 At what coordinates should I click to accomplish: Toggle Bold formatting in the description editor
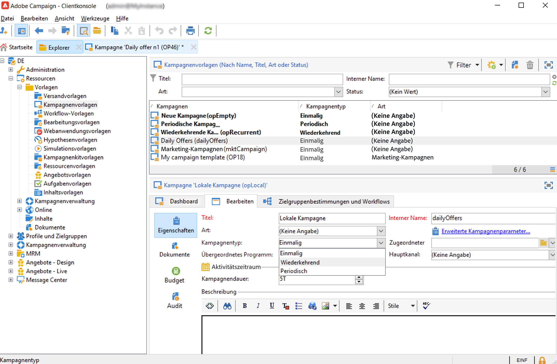(x=244, y=306)
